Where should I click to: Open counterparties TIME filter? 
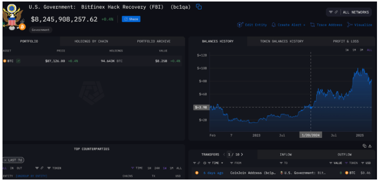[137, 168]
